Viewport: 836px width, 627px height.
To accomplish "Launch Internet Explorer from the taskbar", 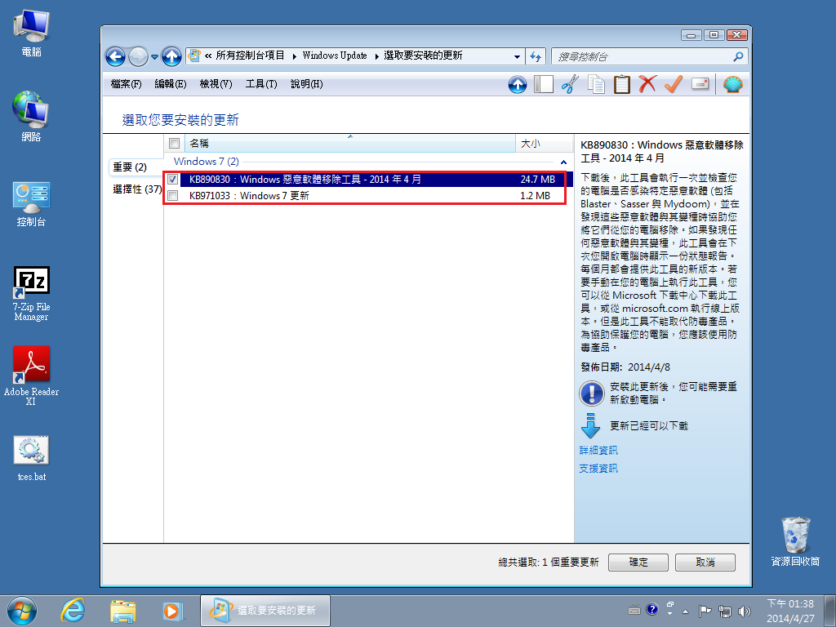I will click(73, 611).
